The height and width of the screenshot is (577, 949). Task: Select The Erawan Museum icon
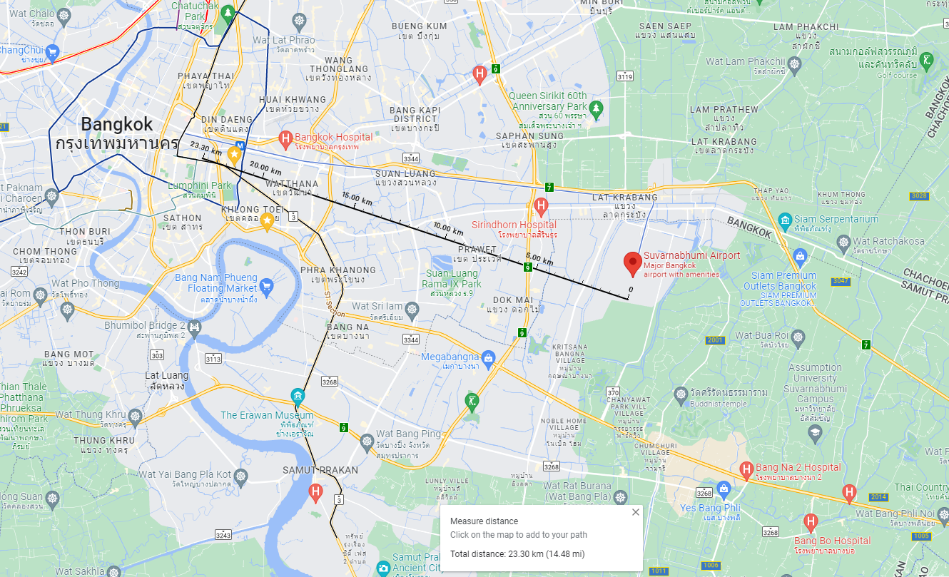pyautogui.click(x=298, y=397)
